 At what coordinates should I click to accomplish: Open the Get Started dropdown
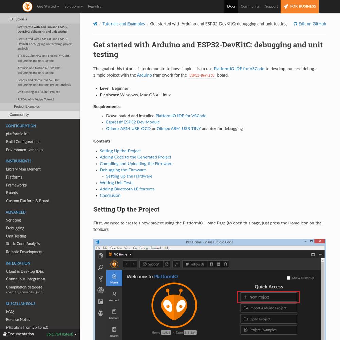48,6
